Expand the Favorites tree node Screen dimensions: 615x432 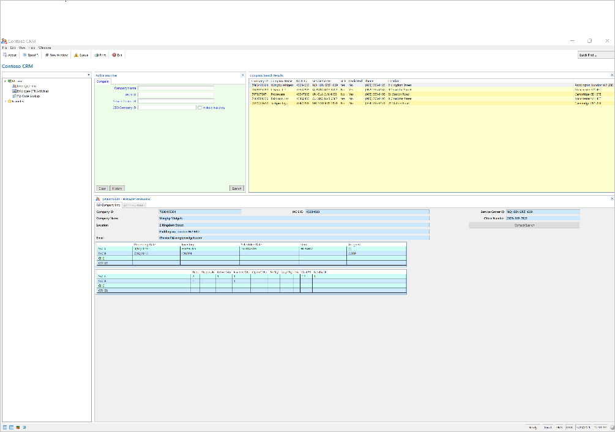(x=5, y=102)
